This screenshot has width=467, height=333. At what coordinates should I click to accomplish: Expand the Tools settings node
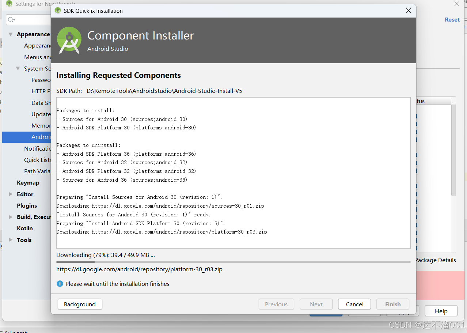click(11, 240)
